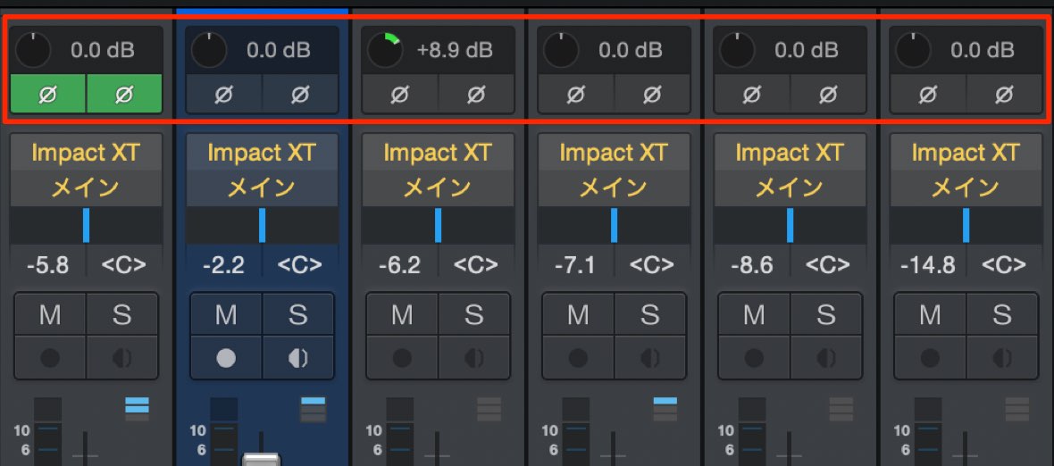This screenshot has width=1054, height=466.
Task: Click record arm on the -14.8 channel
Action: click(931, 358)
